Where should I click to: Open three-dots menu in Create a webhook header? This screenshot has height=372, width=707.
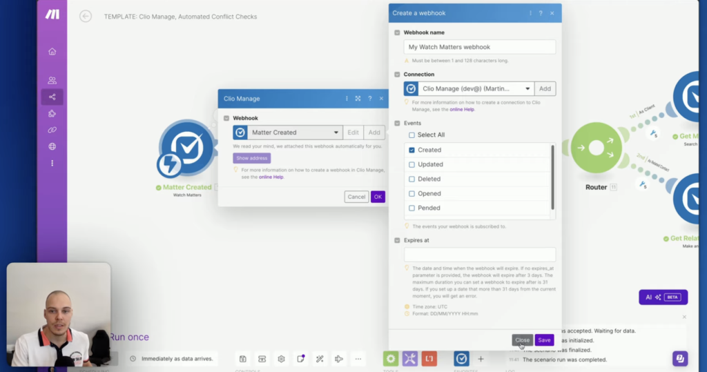(530, 13)
